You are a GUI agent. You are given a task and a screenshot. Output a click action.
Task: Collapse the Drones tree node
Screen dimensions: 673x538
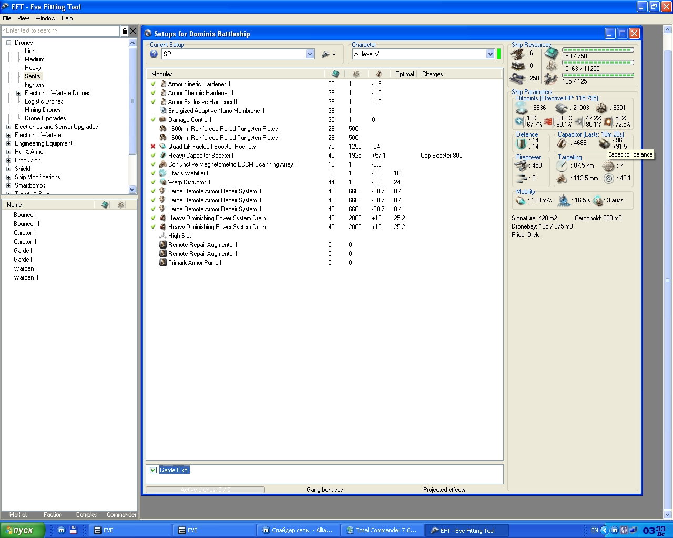(x=8, y=43)
